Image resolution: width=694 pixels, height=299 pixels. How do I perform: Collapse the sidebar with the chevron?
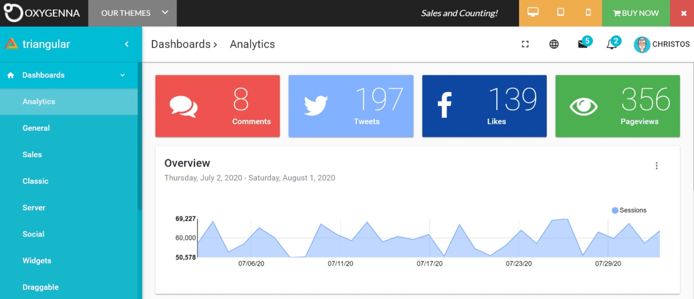(126, 44)
